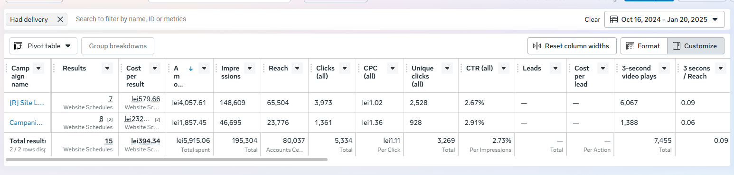Click total impressions 195,304
The height and width of the screenshot is (175, 734).
click(245, 140)
